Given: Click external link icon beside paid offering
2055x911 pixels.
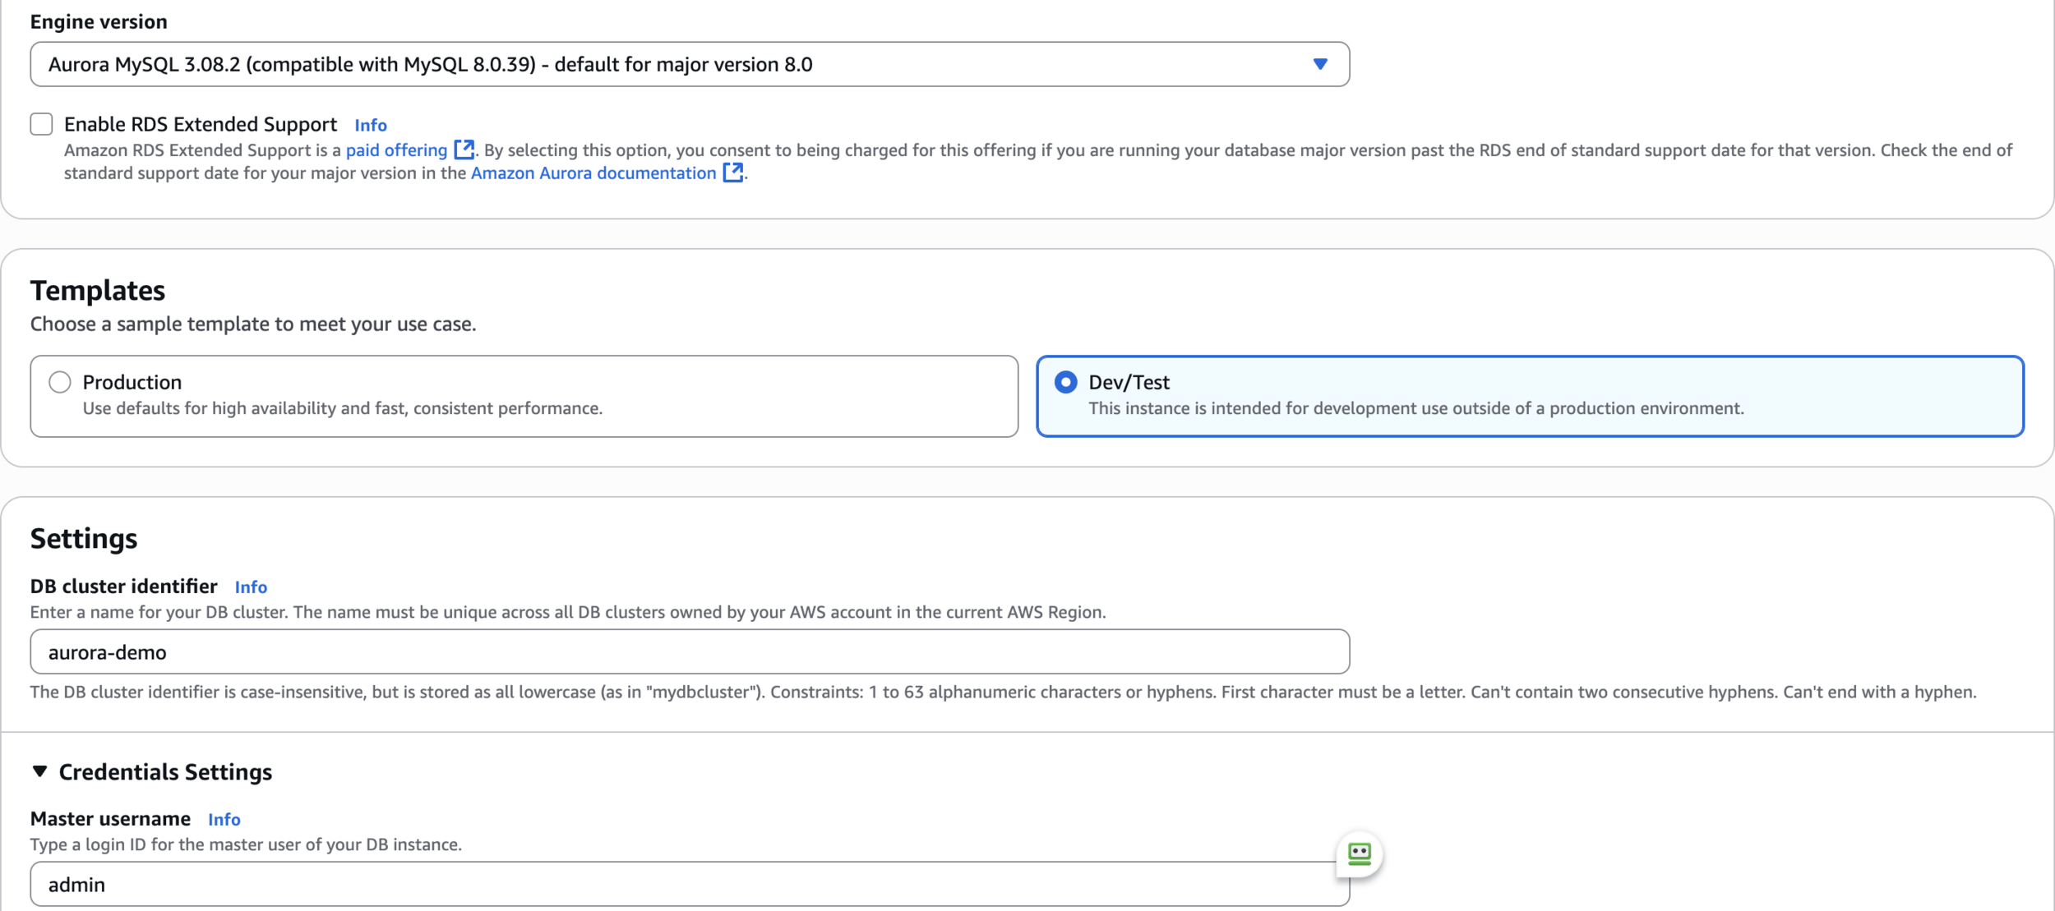Looking at the screenshot, I should point(464,150).
